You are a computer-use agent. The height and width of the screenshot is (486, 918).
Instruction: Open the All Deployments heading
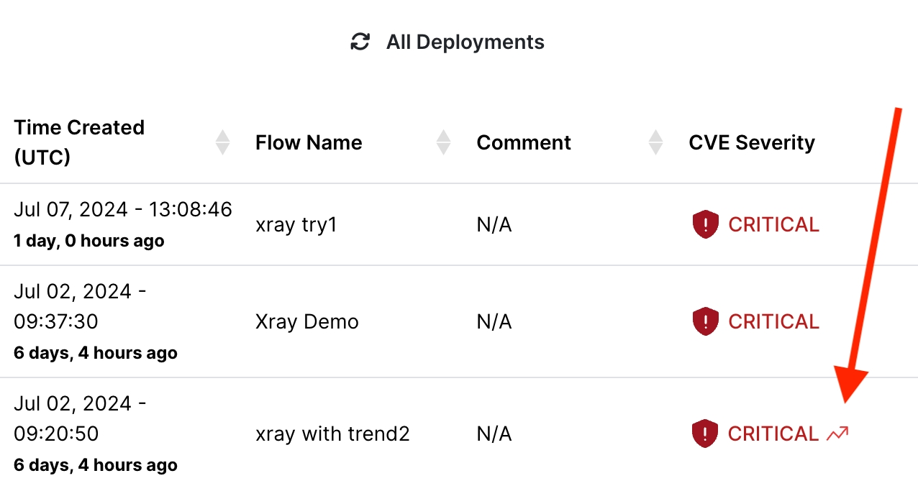pyautogui.click(x=465, y=42)
